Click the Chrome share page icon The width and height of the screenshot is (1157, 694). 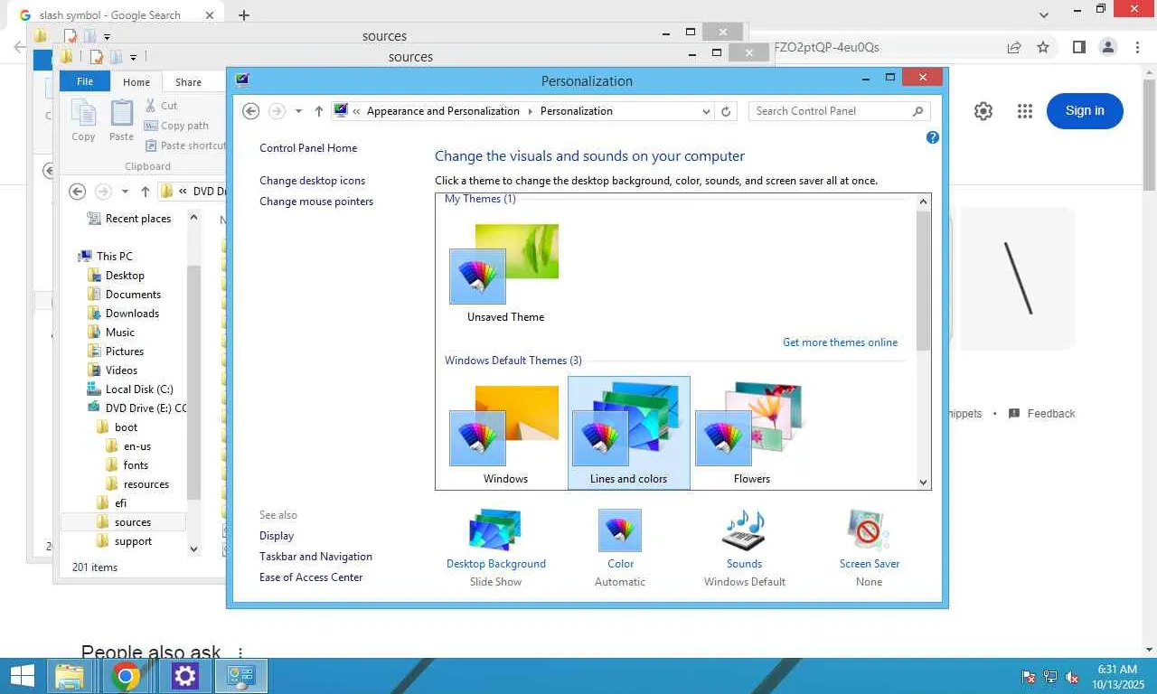(1014, 47)
